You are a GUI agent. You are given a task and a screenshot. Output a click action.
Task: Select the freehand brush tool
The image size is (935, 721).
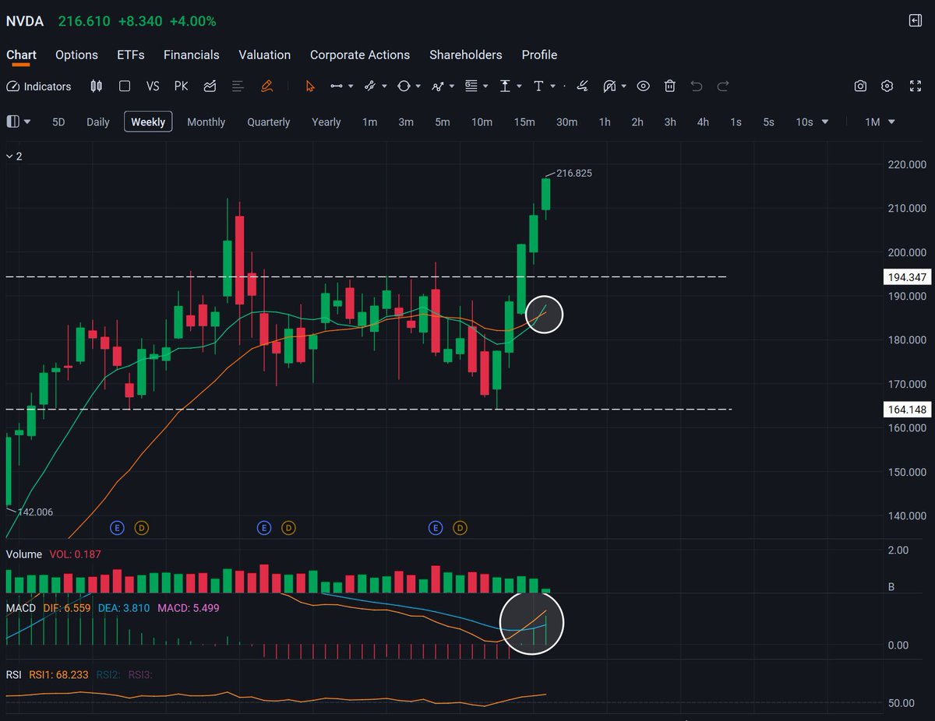pyautogui.click(x=582, y=86)
